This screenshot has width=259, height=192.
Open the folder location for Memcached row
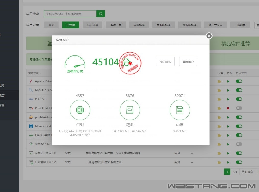pyautogui.click(x=219, y=126)
